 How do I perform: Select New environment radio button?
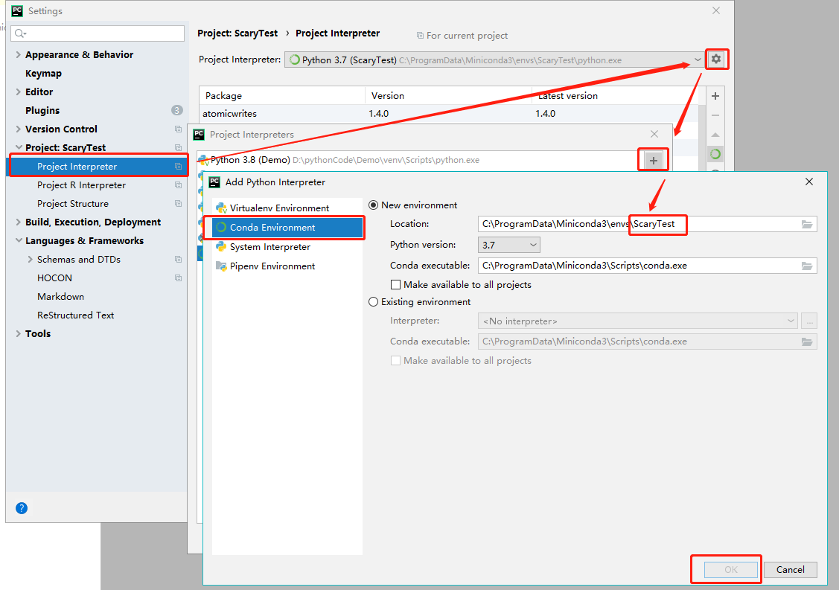[x=374, y=205]
